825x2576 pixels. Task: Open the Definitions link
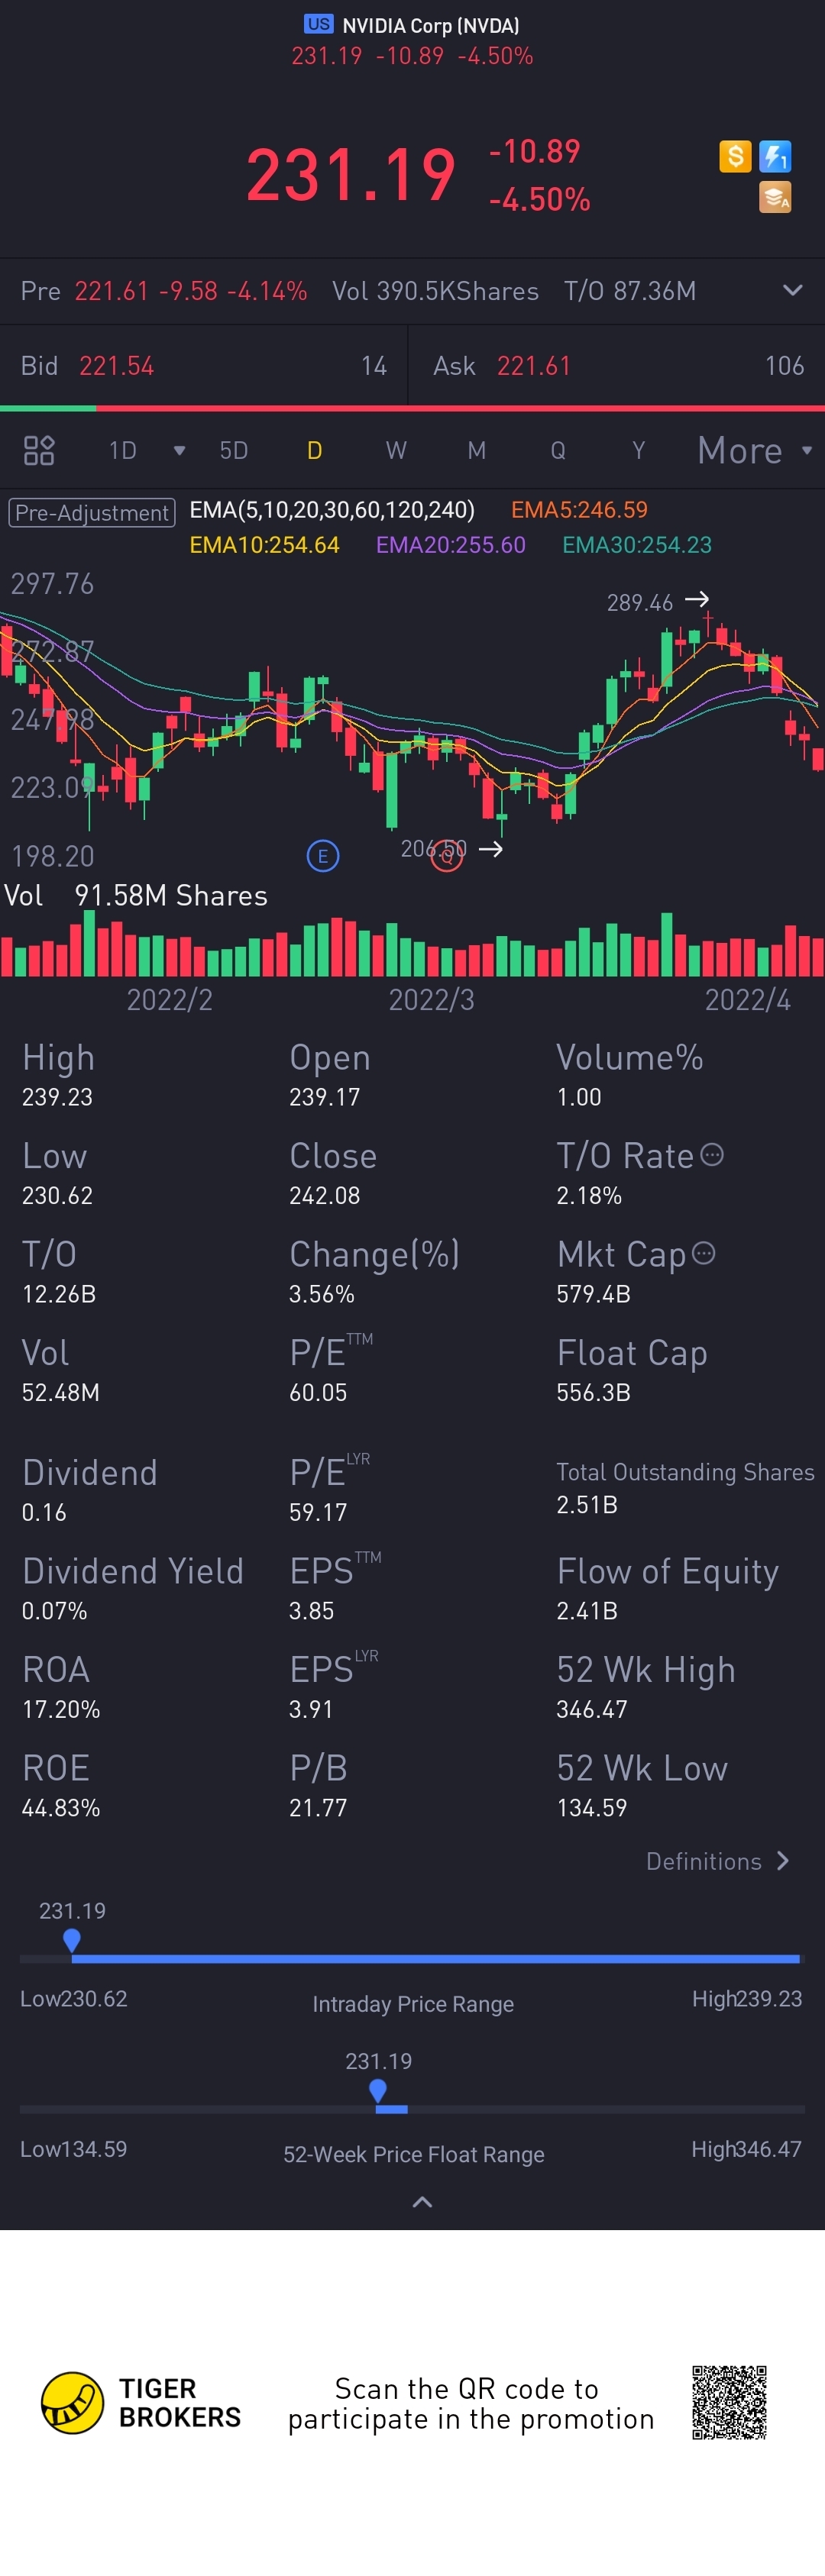tap(717, 1861)
